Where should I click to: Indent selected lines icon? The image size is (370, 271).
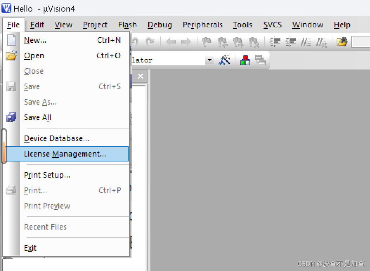click(275, 42)
